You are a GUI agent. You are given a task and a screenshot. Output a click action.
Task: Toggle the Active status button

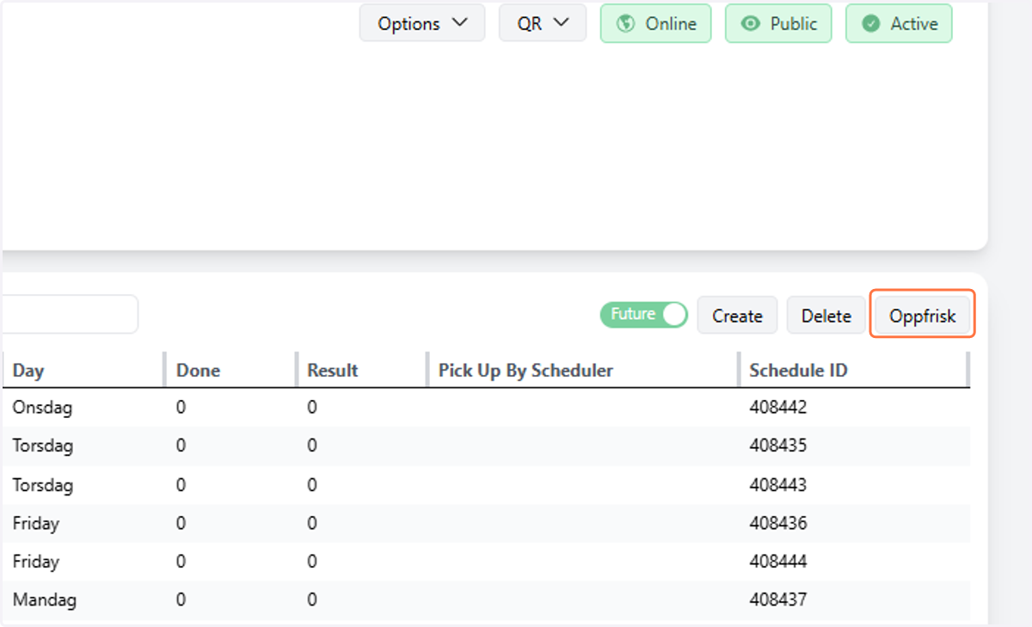(x=899, y=23)
